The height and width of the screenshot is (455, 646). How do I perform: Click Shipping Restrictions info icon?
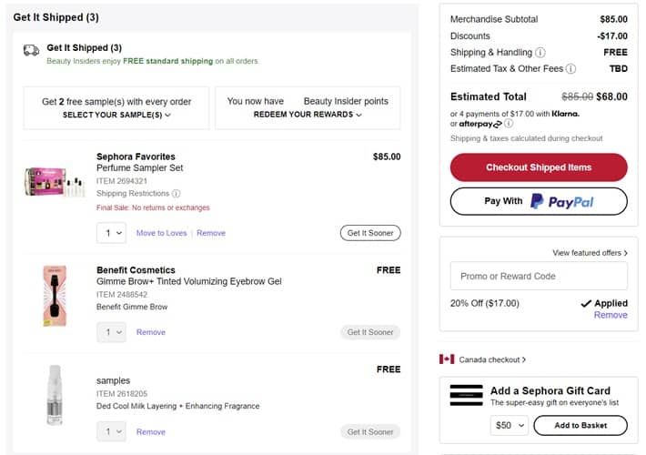tap(177, 194)
